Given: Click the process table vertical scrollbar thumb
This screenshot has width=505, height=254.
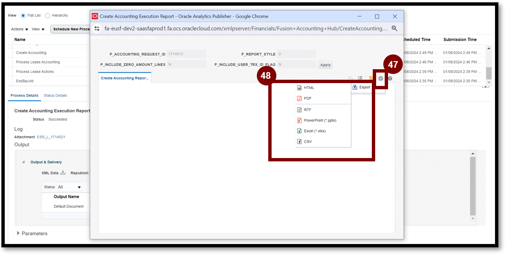Looking at the screenshot, I should tap(489, 73).
